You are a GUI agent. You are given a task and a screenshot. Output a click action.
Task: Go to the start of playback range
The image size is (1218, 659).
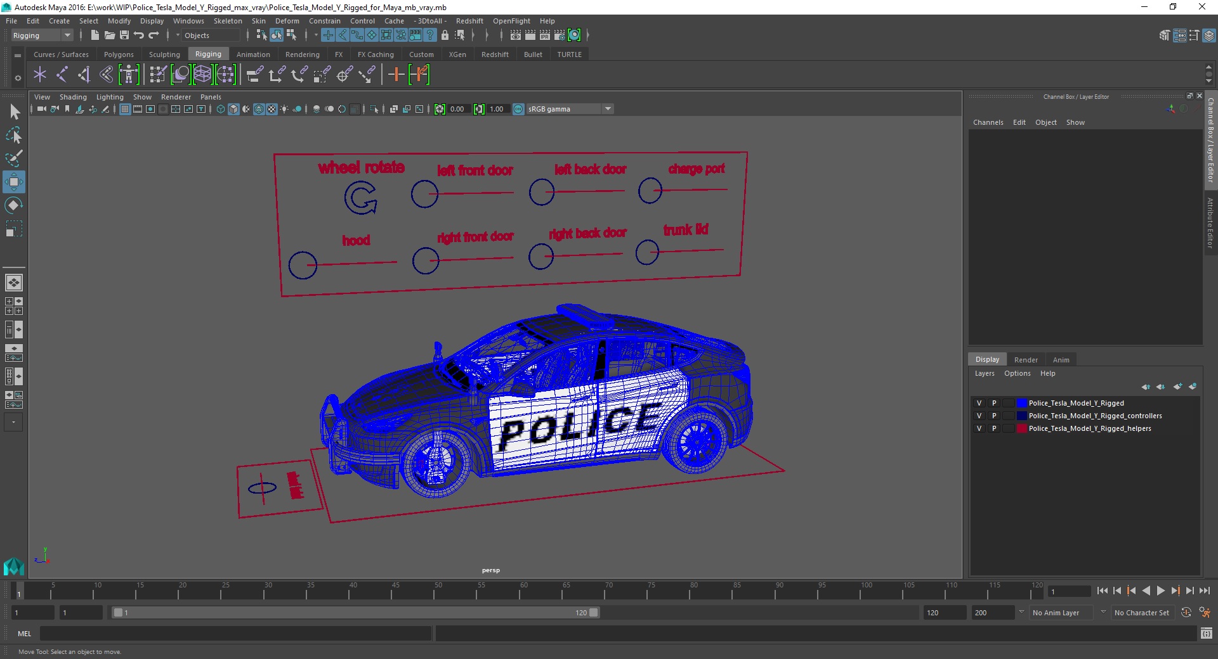coord(1102,591)
